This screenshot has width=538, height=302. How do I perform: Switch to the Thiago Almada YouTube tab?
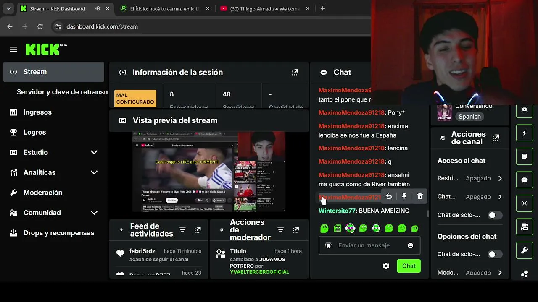265,8
